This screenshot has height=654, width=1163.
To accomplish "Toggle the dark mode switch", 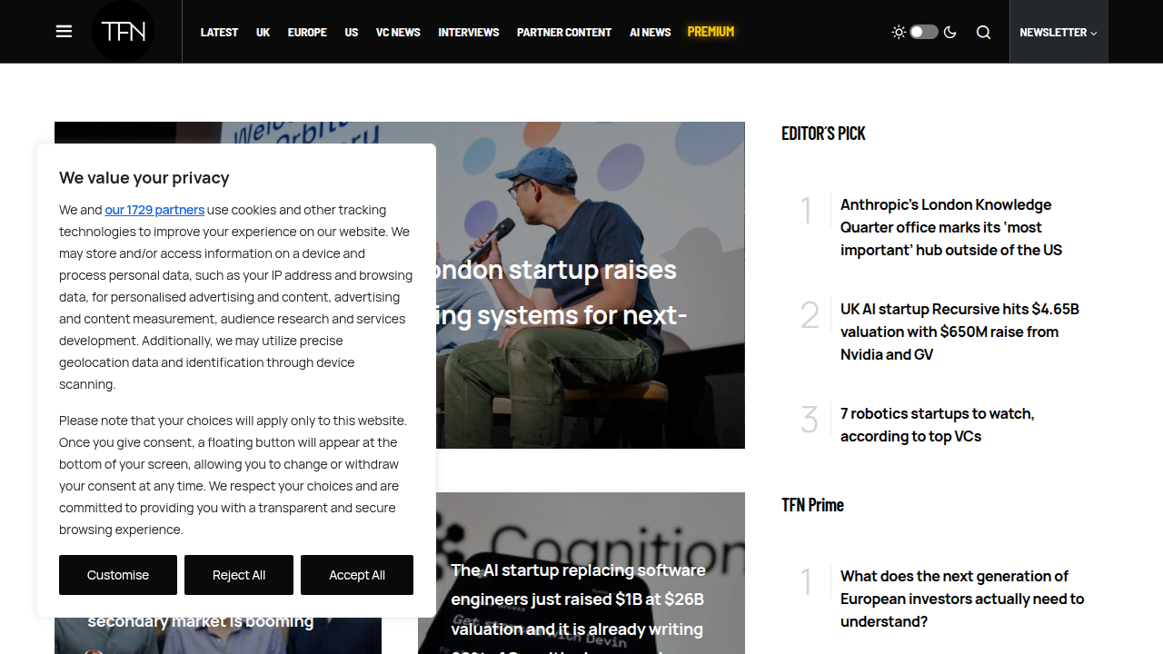I will point(924,32).
